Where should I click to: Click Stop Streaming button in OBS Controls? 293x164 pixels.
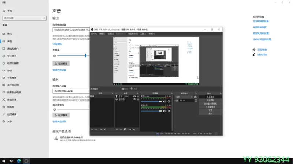(x=210, y=97)
